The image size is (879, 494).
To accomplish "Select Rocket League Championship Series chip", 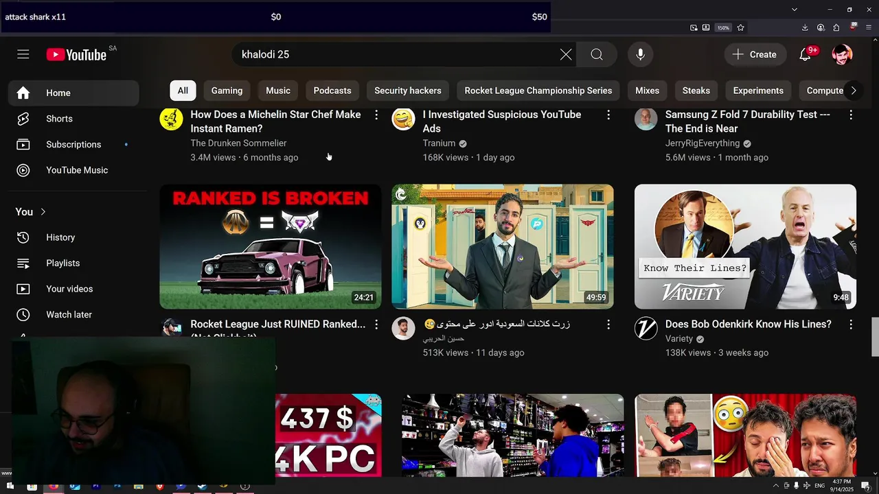I will (x=538, y=91).
